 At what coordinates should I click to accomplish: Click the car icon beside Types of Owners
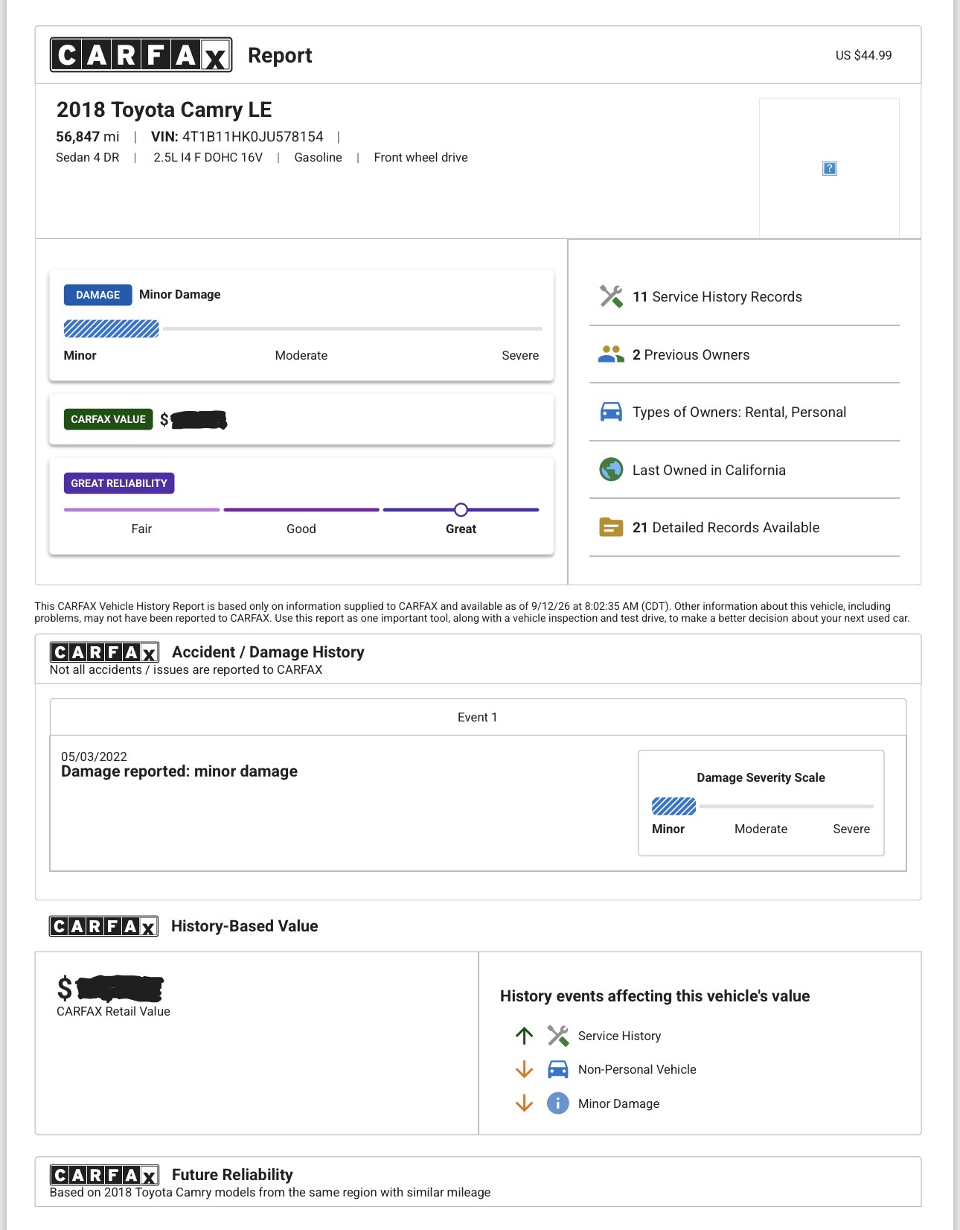click(611, 412)
